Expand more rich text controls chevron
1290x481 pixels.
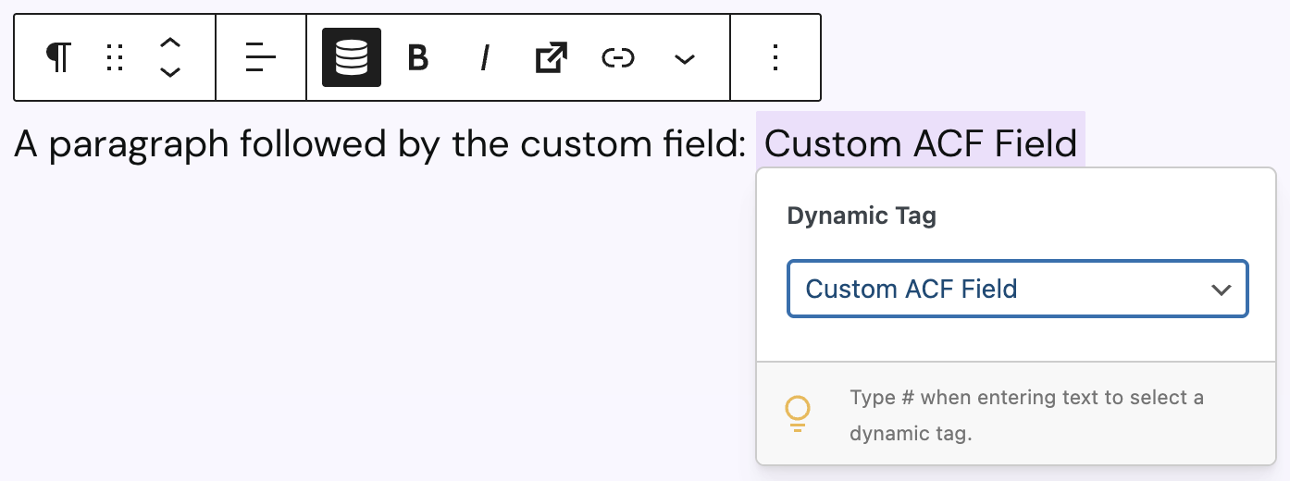685,59
